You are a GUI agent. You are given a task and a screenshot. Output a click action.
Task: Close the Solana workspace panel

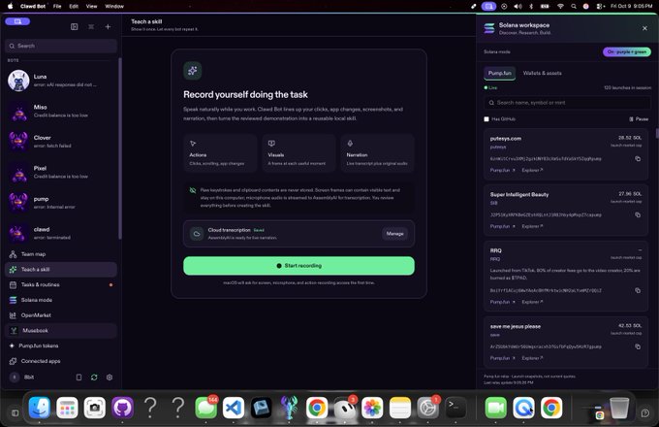coord(644,28)
